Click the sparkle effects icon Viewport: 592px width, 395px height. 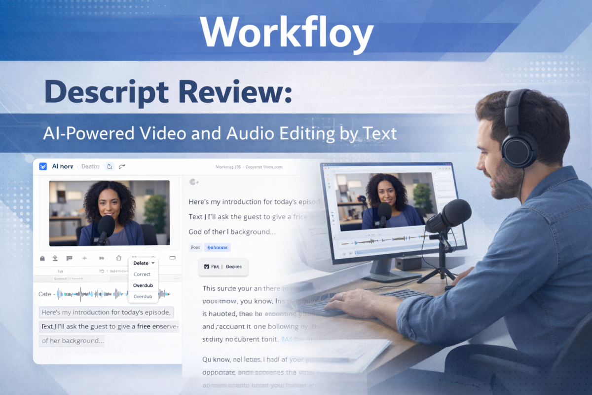pyautogui.click(x=84, y=258)
